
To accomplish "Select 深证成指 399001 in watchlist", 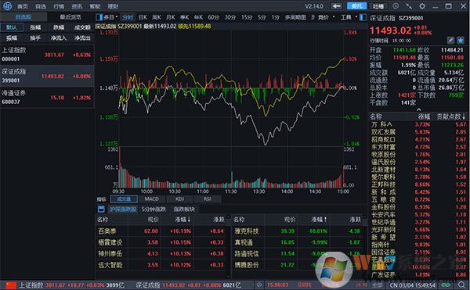I will coord(47,76).
